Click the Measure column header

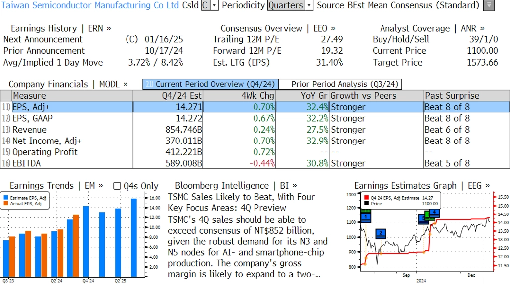tap(72, 96)
